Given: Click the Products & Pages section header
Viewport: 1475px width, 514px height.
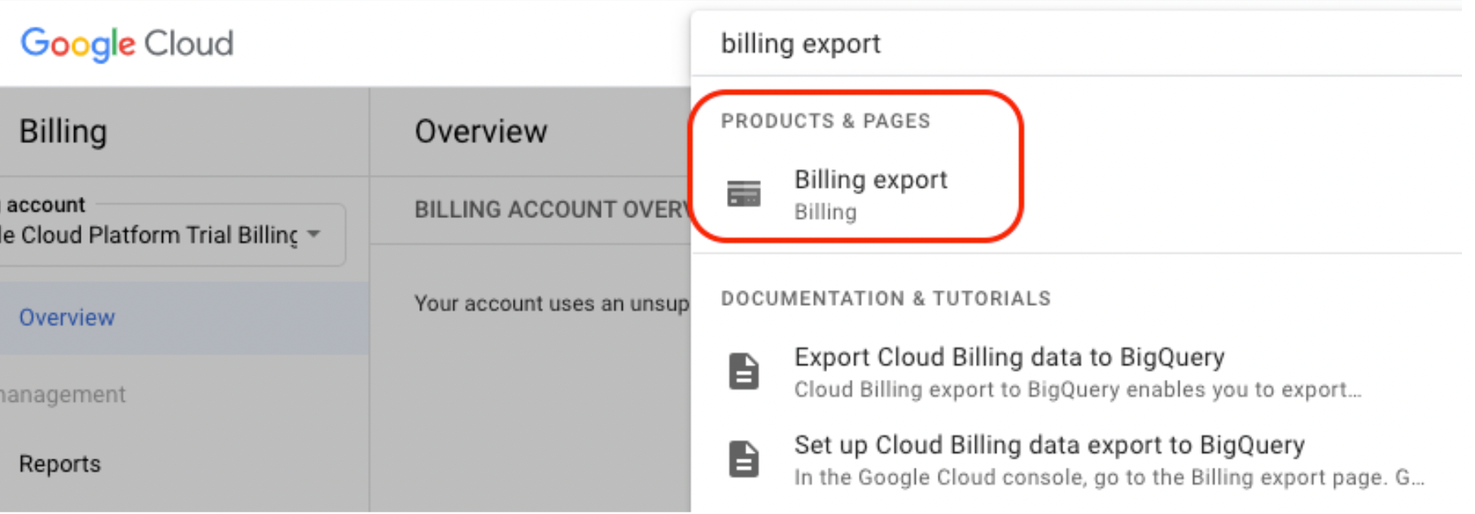Looking at the screenshot, I should coord(825,121).
